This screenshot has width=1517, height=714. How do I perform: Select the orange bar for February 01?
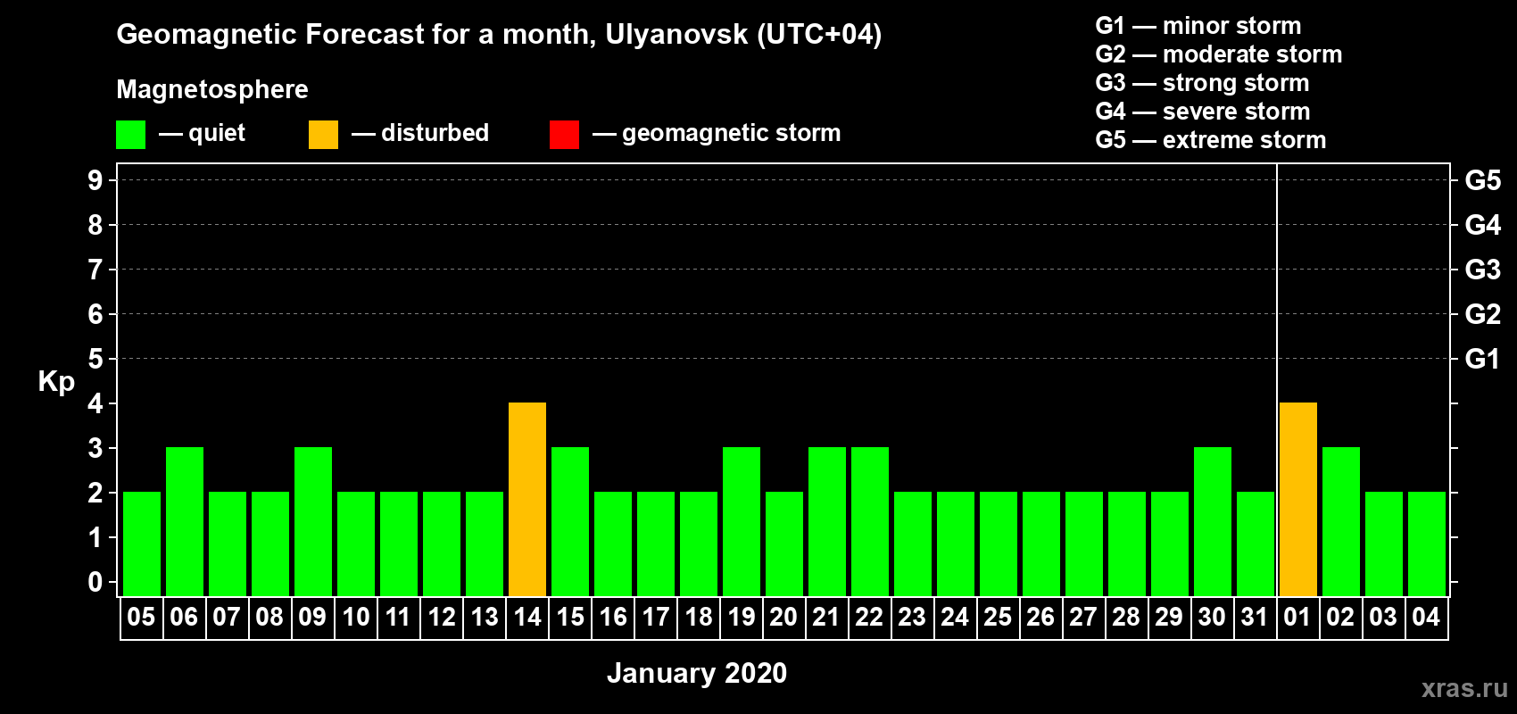click(1298, 500)
